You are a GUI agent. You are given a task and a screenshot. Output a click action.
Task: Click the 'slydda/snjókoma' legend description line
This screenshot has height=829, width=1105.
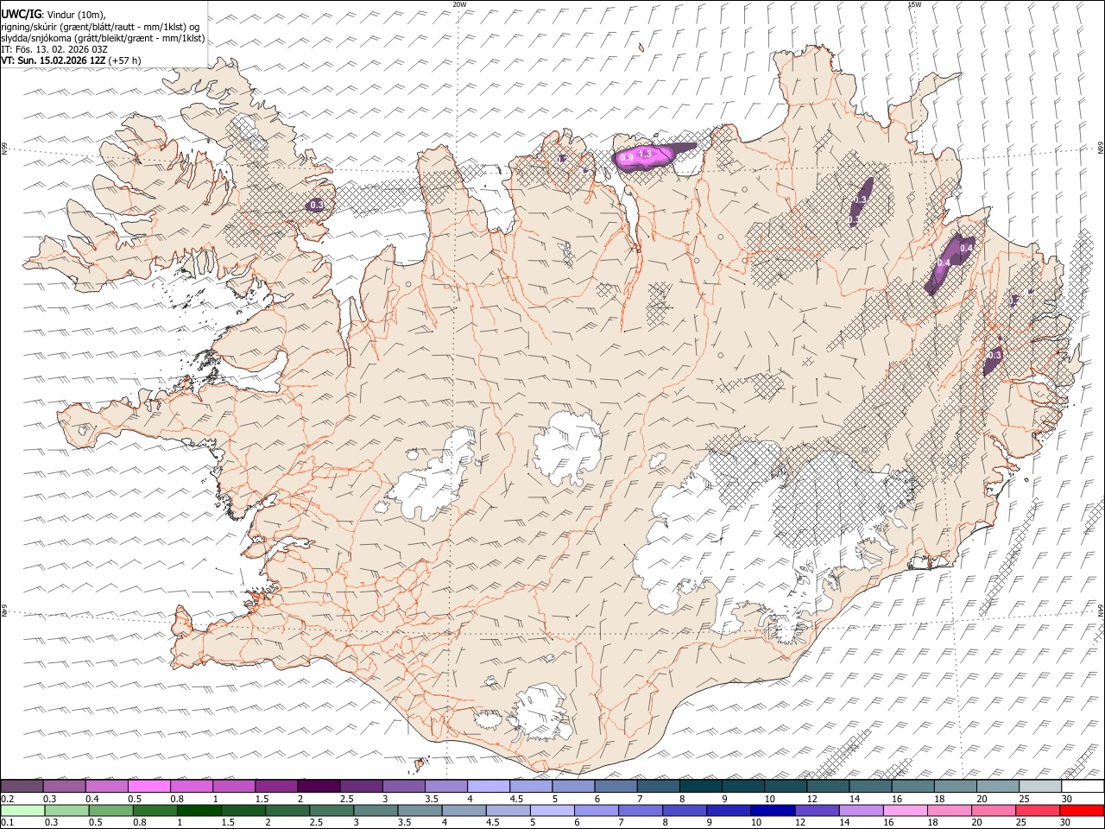103,38
